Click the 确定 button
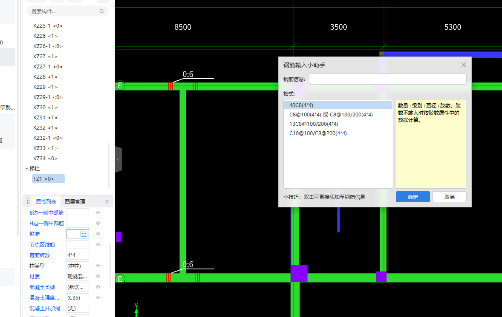This screenshot has width=502, height=317. [x=413, y=197]
